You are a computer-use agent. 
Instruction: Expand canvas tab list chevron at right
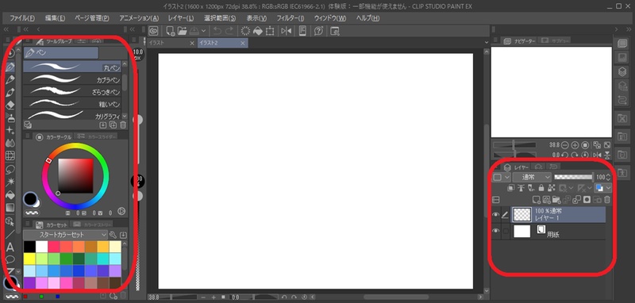pyautogui.click(x=486, y=43)
